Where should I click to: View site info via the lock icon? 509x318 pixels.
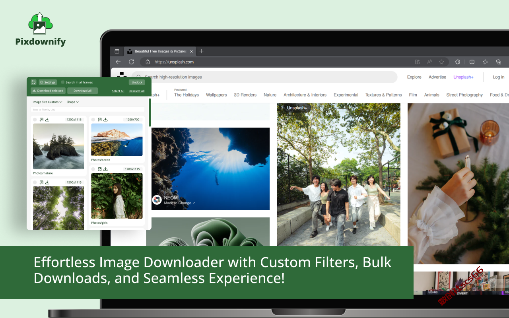point(148,62)
